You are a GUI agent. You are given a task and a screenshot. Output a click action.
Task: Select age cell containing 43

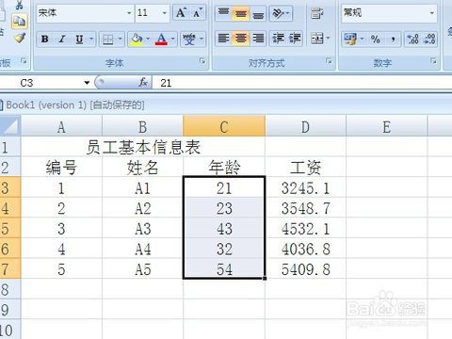pos(224,228)
